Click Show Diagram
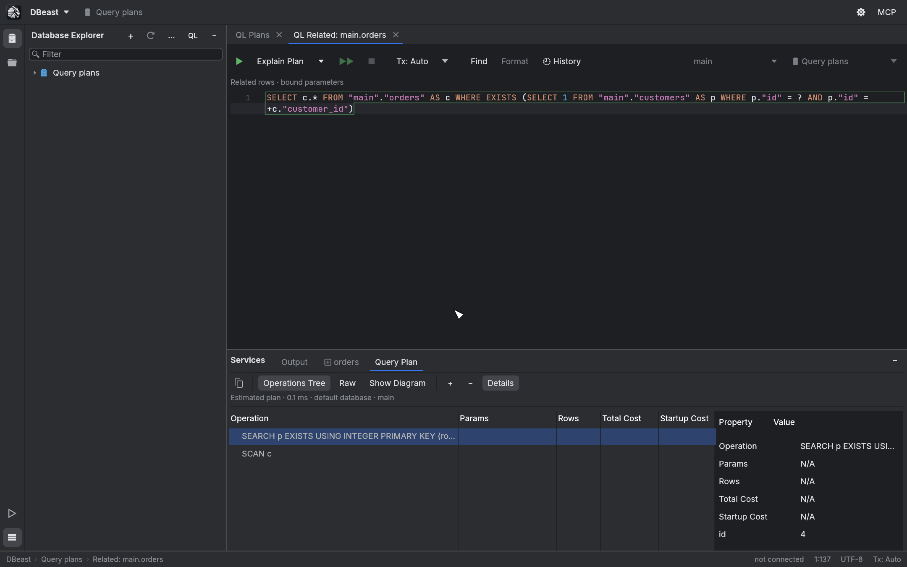This screenshot has height=567, width=907. 397,383
